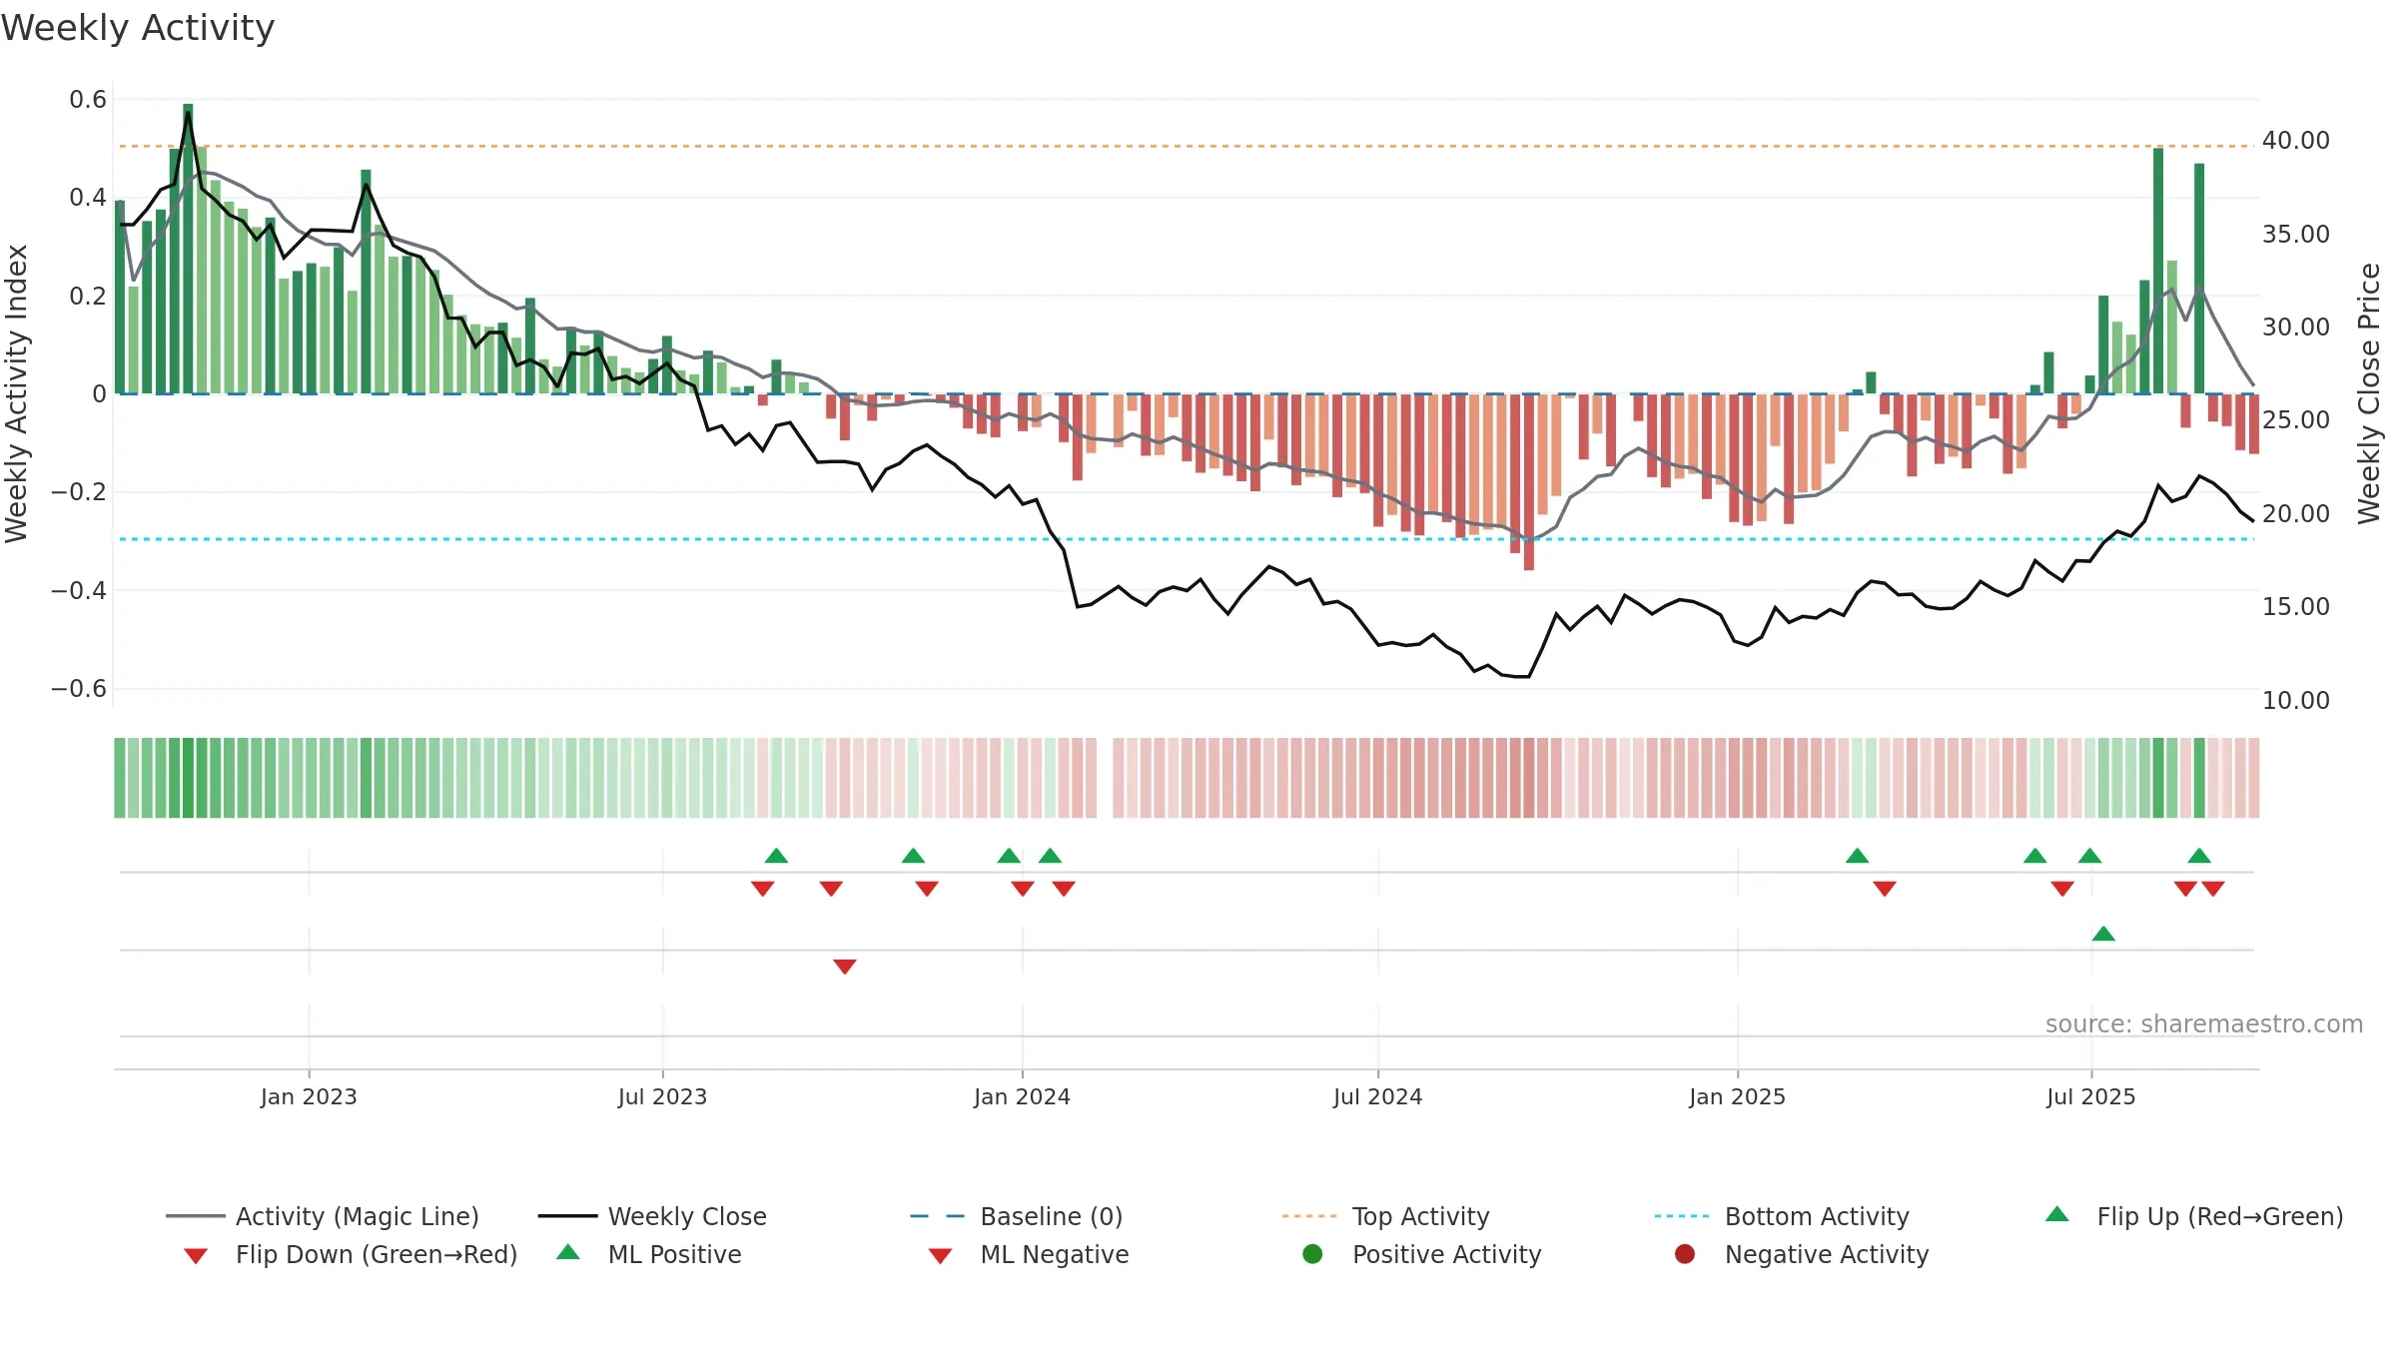Toggle Flip Up (Red→Green) legend entry
2397x1348 pixels.
pos(2193,1216)
